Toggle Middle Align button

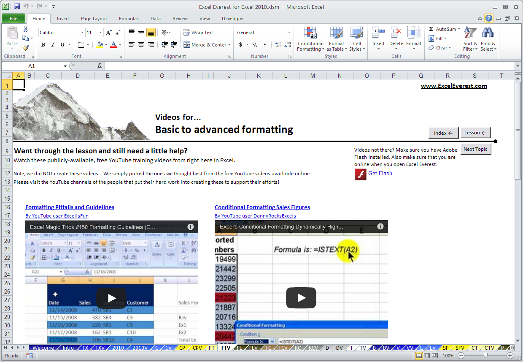click(141, 33)
